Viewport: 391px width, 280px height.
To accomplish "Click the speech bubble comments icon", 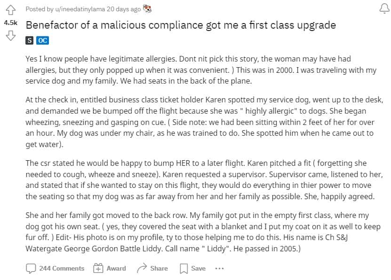I will (31, 268).
